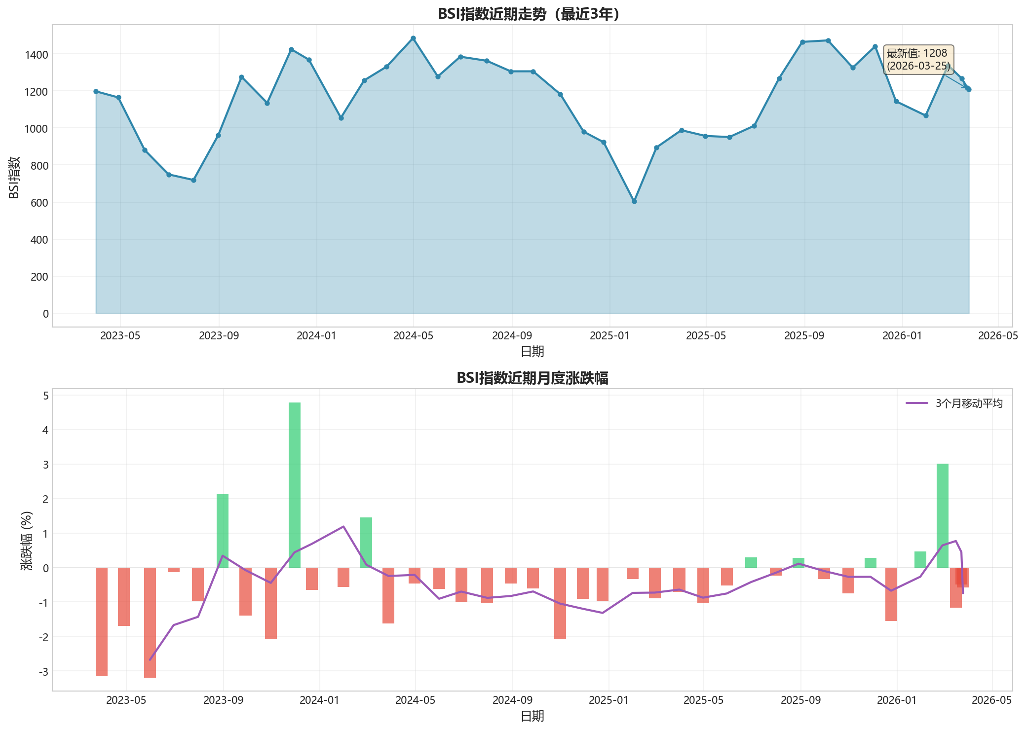
Task: Click the purple legend line sample
Action: tap(917, 403)
